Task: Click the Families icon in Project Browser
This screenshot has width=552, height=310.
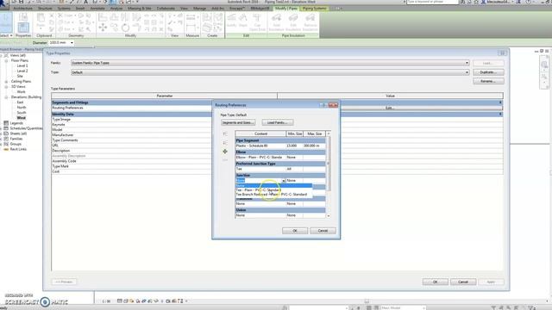Action: [6, 139]
